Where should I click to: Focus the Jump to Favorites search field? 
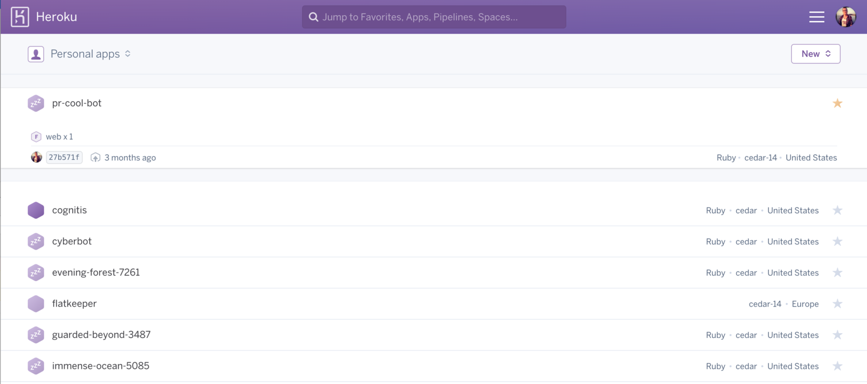[x=434, y=17]
